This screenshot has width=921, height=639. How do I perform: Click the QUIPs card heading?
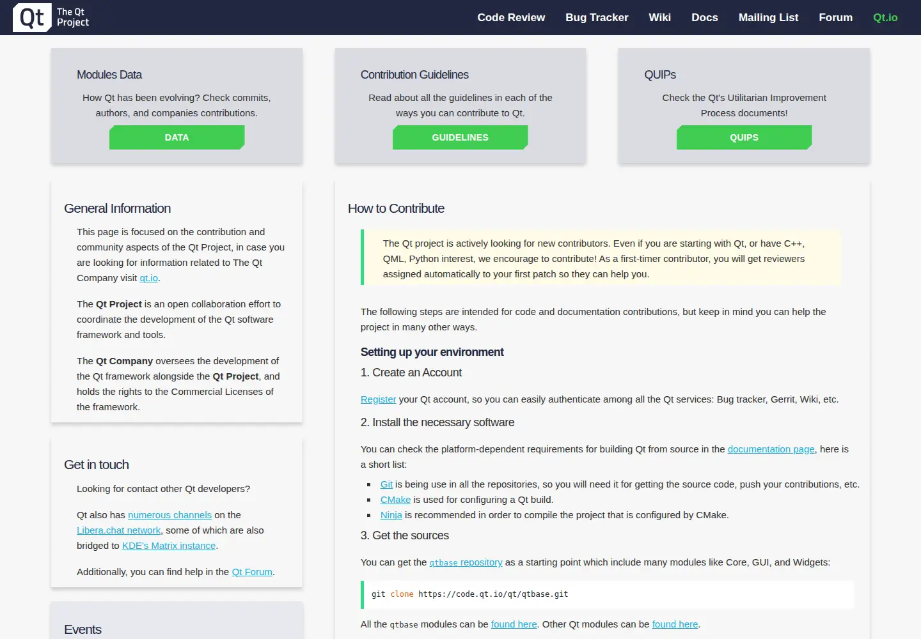(x=660, y=75)
